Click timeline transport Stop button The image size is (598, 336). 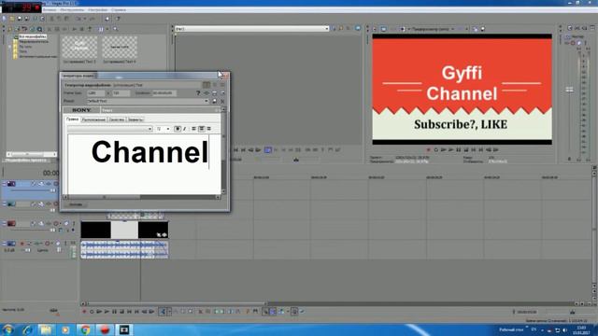click(x=121, y=312)
